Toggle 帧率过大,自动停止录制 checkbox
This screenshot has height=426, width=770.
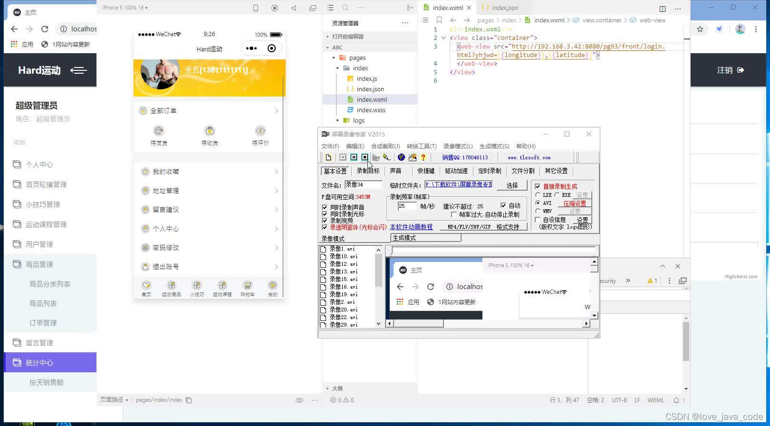click(x=454, y=214)
